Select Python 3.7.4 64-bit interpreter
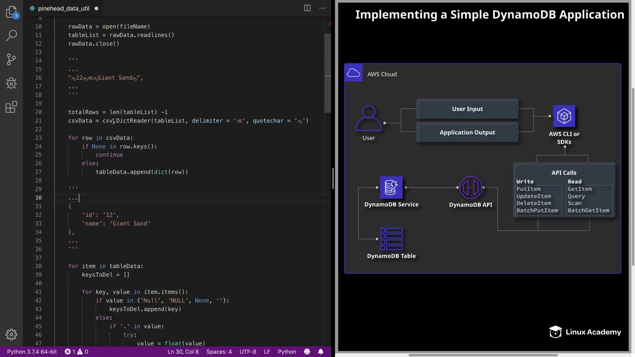The width and height of the screenshot is (635, 357). tap(32, 352)
